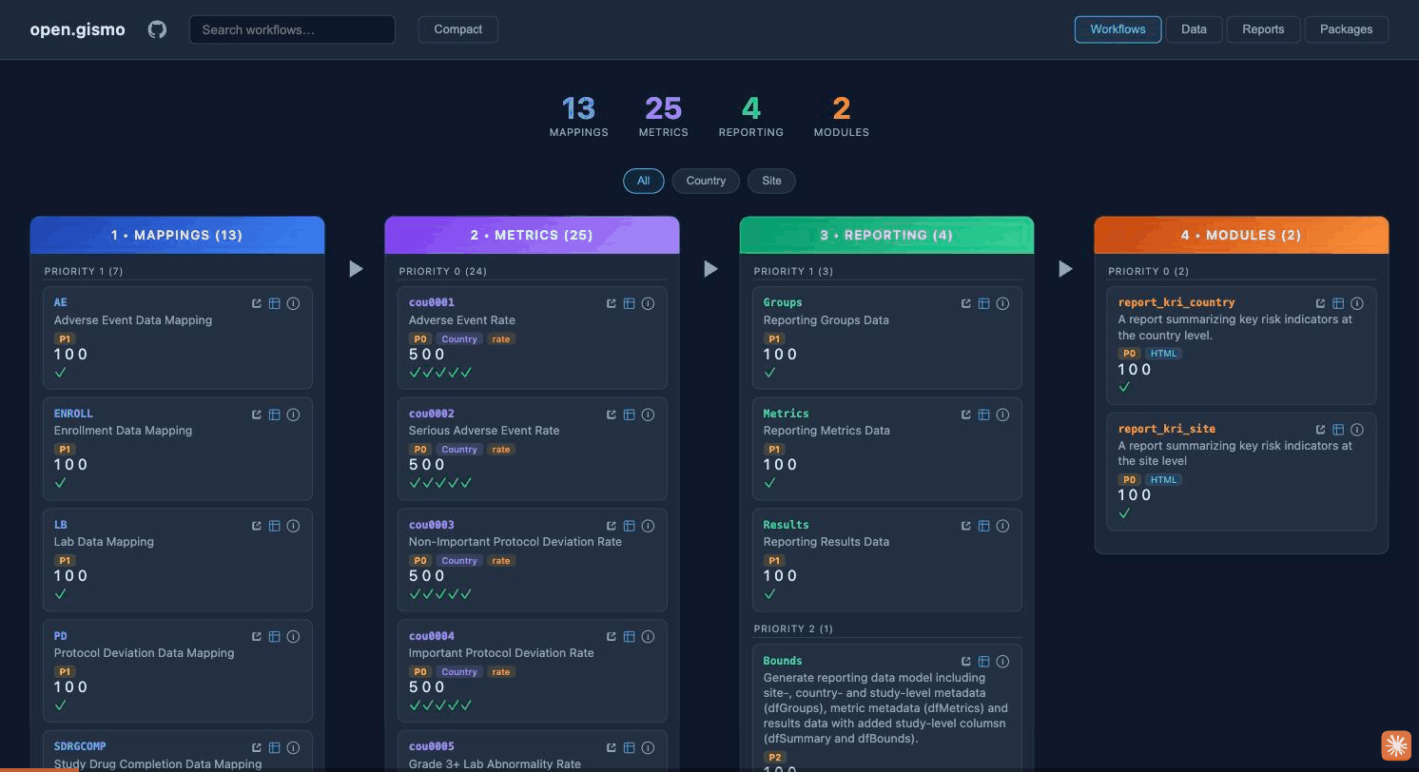
Task: Click the 13 Mappings stat
Action: (578, 116)
